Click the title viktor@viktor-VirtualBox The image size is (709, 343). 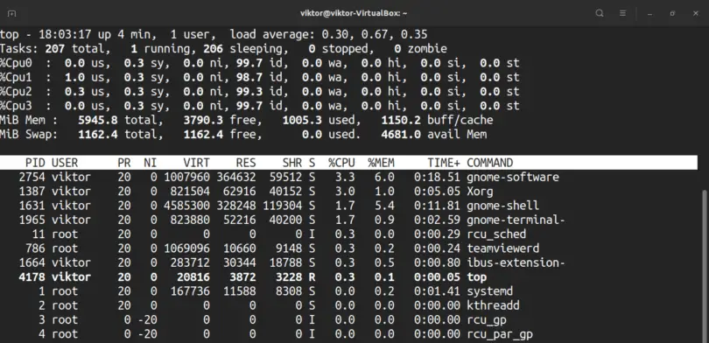click(354, 13)
